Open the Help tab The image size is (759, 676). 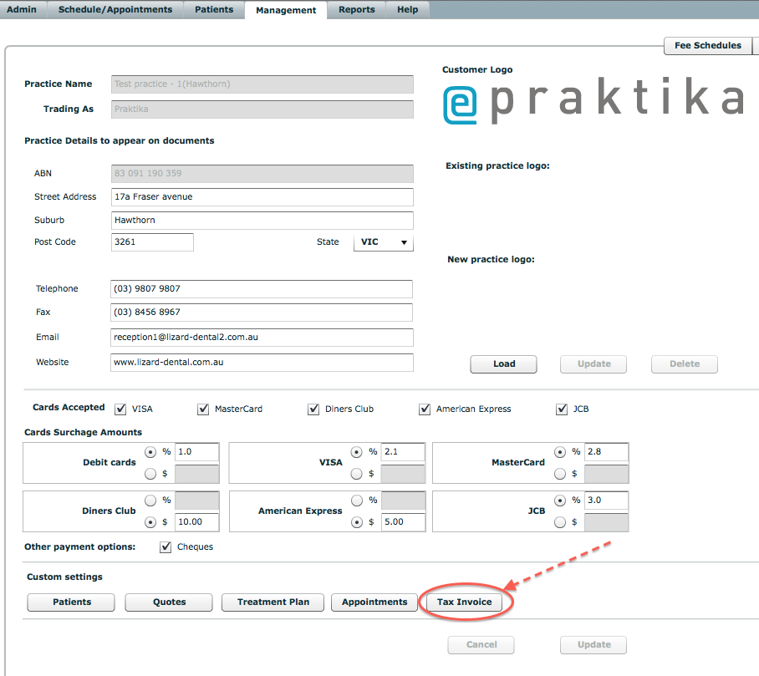point(408,9)
